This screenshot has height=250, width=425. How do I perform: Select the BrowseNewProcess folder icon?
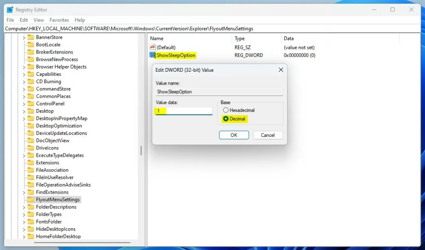pyautogui.click(x=31, y=59)
